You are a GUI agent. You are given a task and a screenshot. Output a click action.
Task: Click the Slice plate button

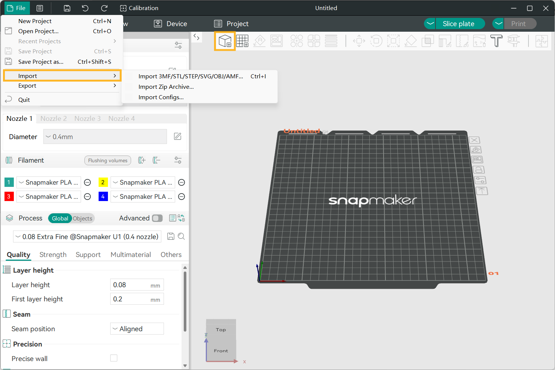point(460,23)
